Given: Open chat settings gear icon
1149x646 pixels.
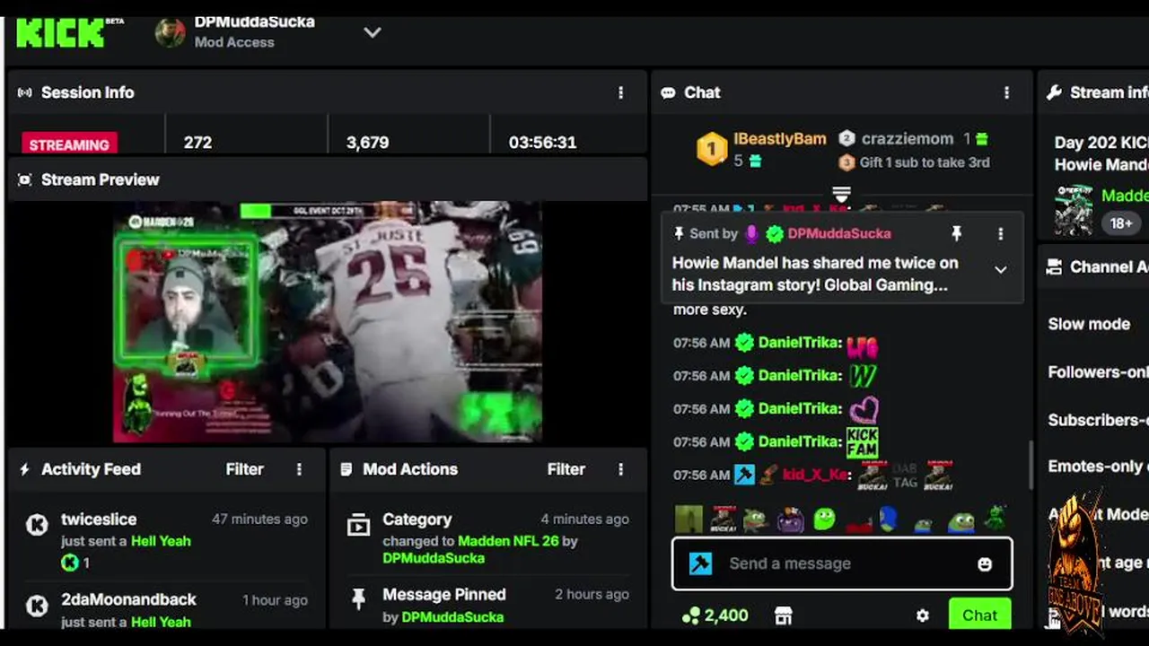Looking at the screenshot, I should click(923, 615).
